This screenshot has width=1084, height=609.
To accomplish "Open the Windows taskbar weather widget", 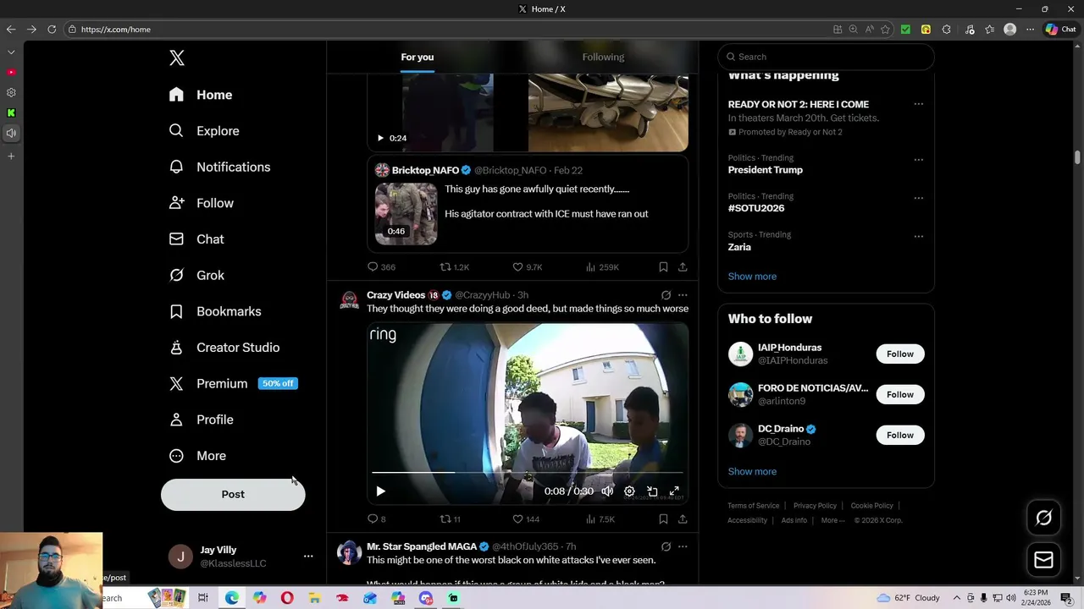I will (x=908, y=598).
